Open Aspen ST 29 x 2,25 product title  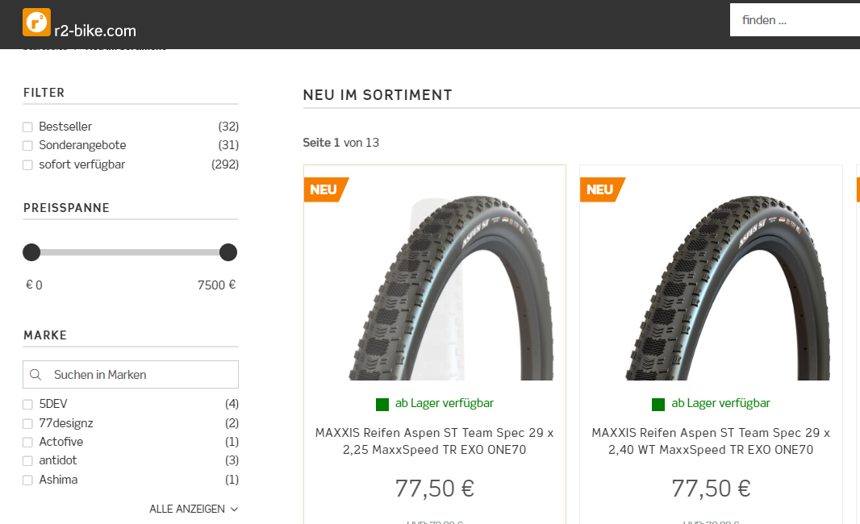(x=434, y=441)
